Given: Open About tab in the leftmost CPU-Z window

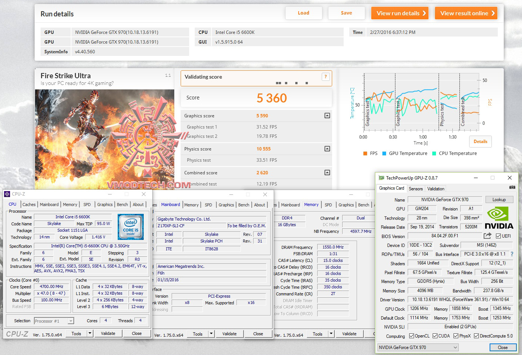Looking at the screenshot, I should click(138, 205).
